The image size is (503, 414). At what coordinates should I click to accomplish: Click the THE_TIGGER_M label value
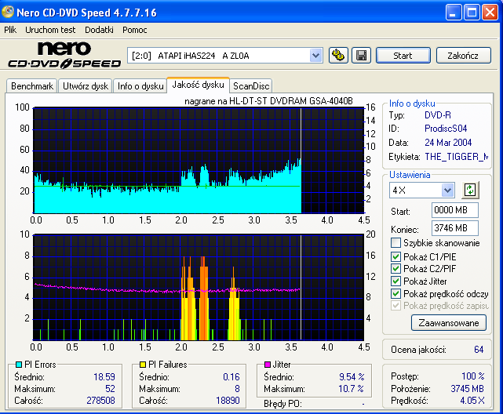456,157
